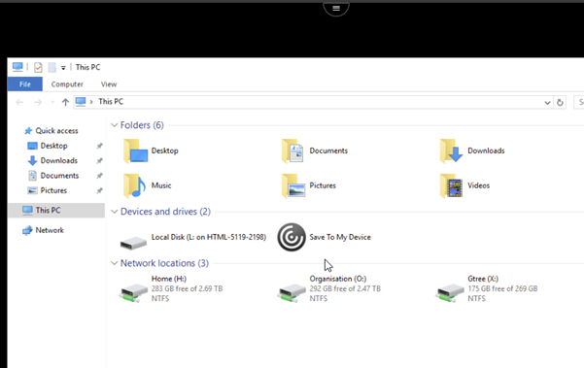Switch to the Computer ribbon tab
This screenshot has width=584, height=368.
pyautogui.click(x=67, y=84)
